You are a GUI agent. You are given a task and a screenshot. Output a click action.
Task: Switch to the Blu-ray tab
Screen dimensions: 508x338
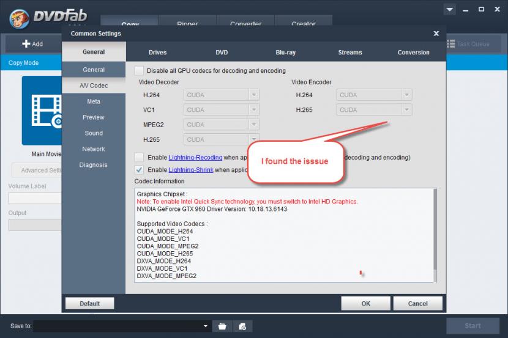click(285, 52)
